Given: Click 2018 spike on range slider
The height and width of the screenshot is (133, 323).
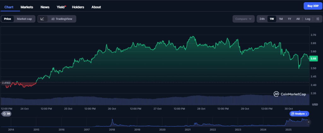Looking at the screenshot, I should point(112,121).
